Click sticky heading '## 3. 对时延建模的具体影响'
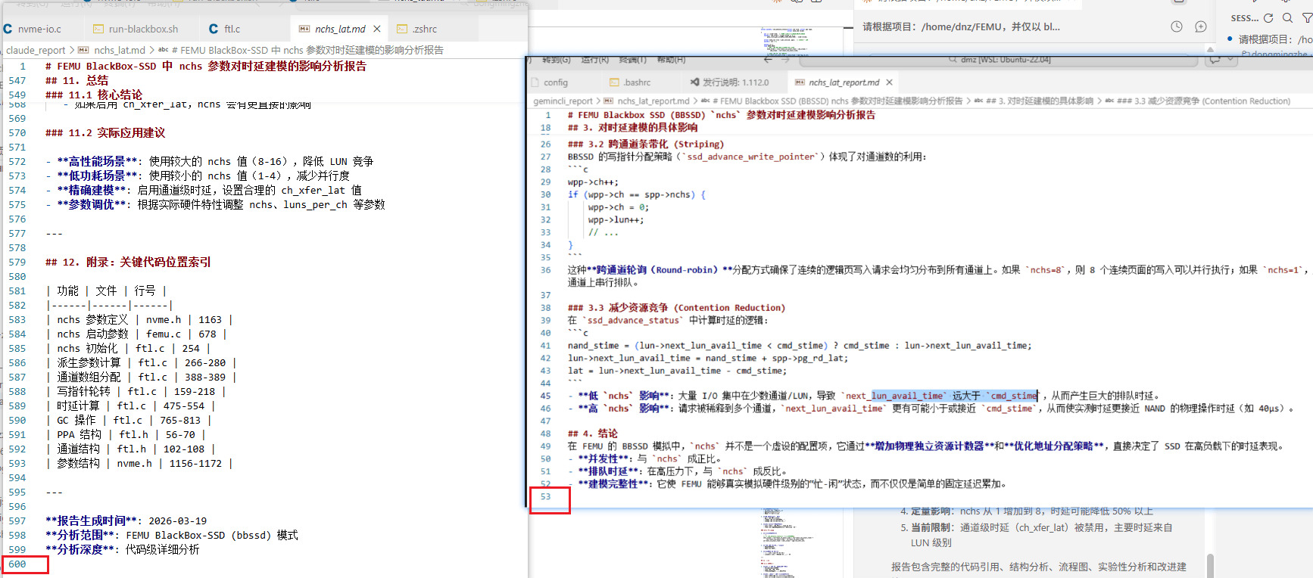The image size is (1313, 578). tap(632, 128)
